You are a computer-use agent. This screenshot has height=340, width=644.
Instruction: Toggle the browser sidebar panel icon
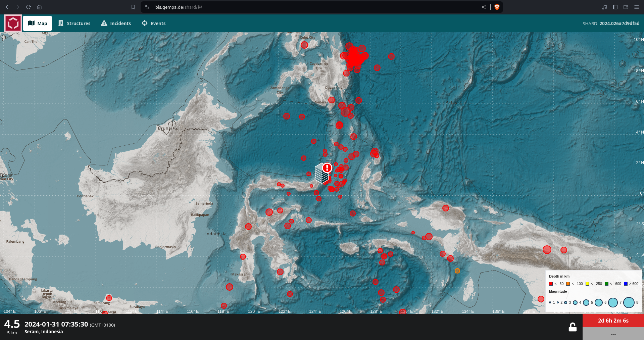(615, 7)
